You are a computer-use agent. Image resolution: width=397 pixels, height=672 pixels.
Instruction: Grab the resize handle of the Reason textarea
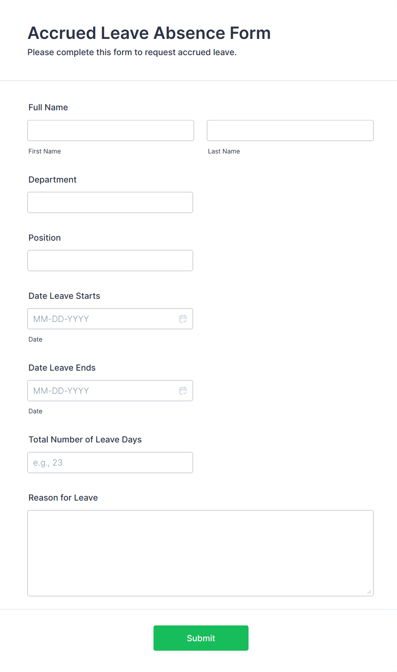point(369,592)
